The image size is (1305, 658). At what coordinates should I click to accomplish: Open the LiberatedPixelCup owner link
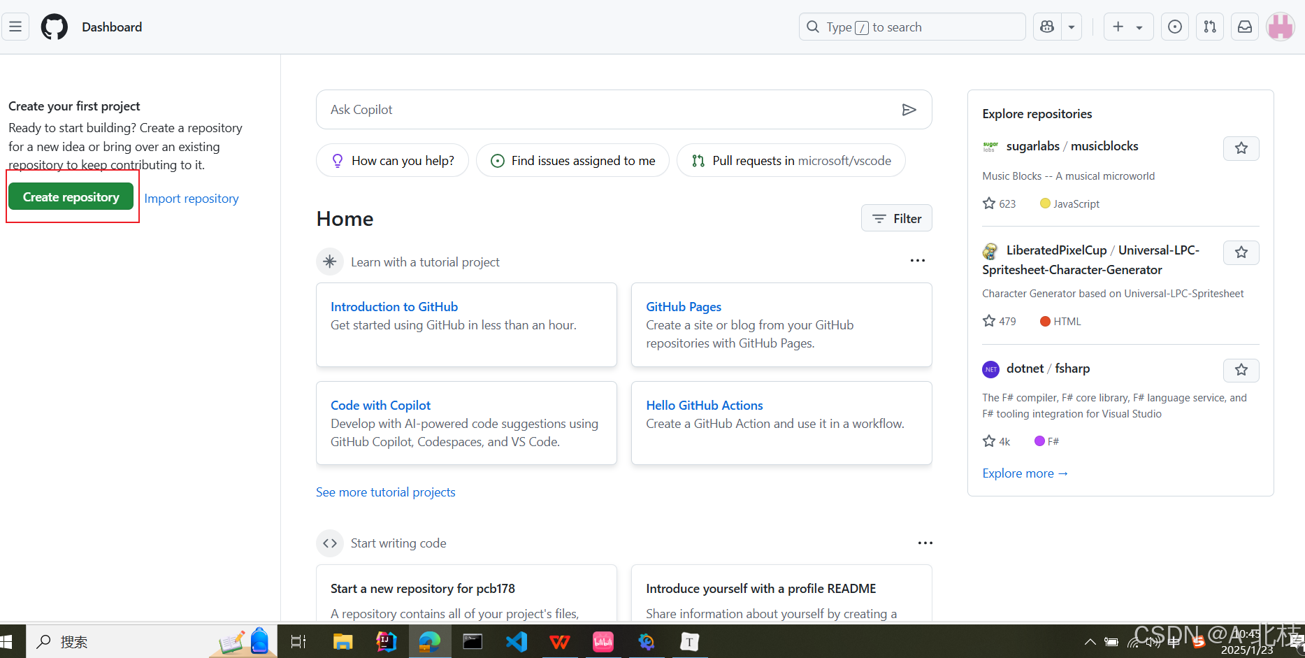tap(1057, 250)
